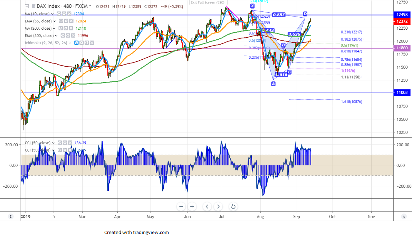The height and width of the screenshot is (235, 412).
Task: Click the Sep label on time axis
Action: [297, 217]
